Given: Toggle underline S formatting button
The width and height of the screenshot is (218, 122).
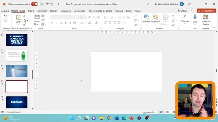Looking at the screenshot, I should [x=61, y=23].
